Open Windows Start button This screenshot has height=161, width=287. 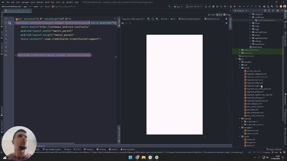point(130,157)
